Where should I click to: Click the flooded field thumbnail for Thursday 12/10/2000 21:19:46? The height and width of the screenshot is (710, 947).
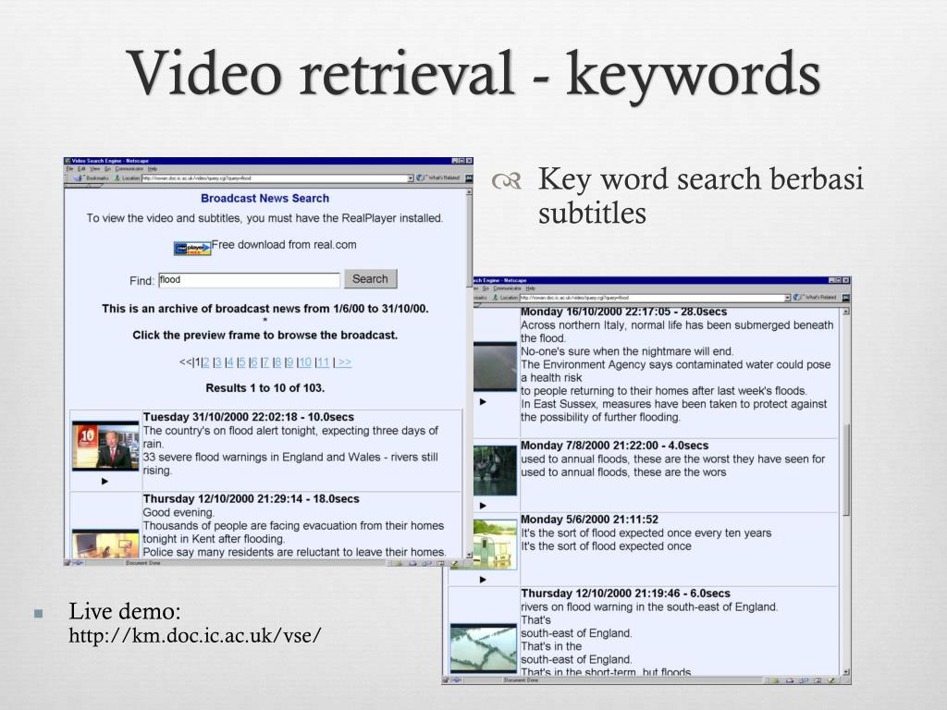click(483, 648)
